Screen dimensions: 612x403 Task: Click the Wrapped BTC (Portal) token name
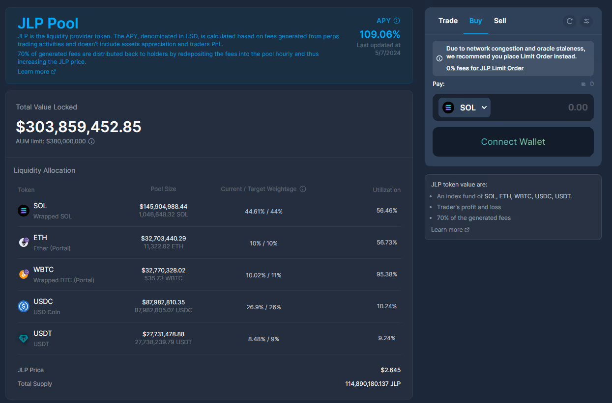click(x=64, y=280)
